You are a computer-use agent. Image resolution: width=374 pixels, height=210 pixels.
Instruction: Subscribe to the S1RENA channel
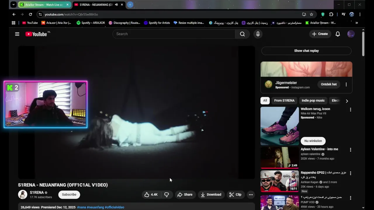tap(69, 195)
